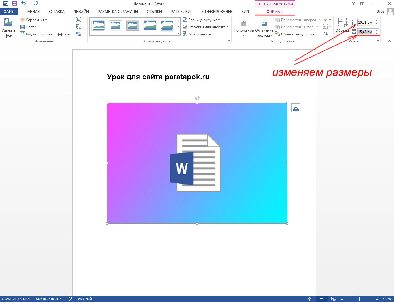The width and height of the screenshot is (394, 302).
Task: Click the Remove Background (Удалить фон) button
Action: 9,27
